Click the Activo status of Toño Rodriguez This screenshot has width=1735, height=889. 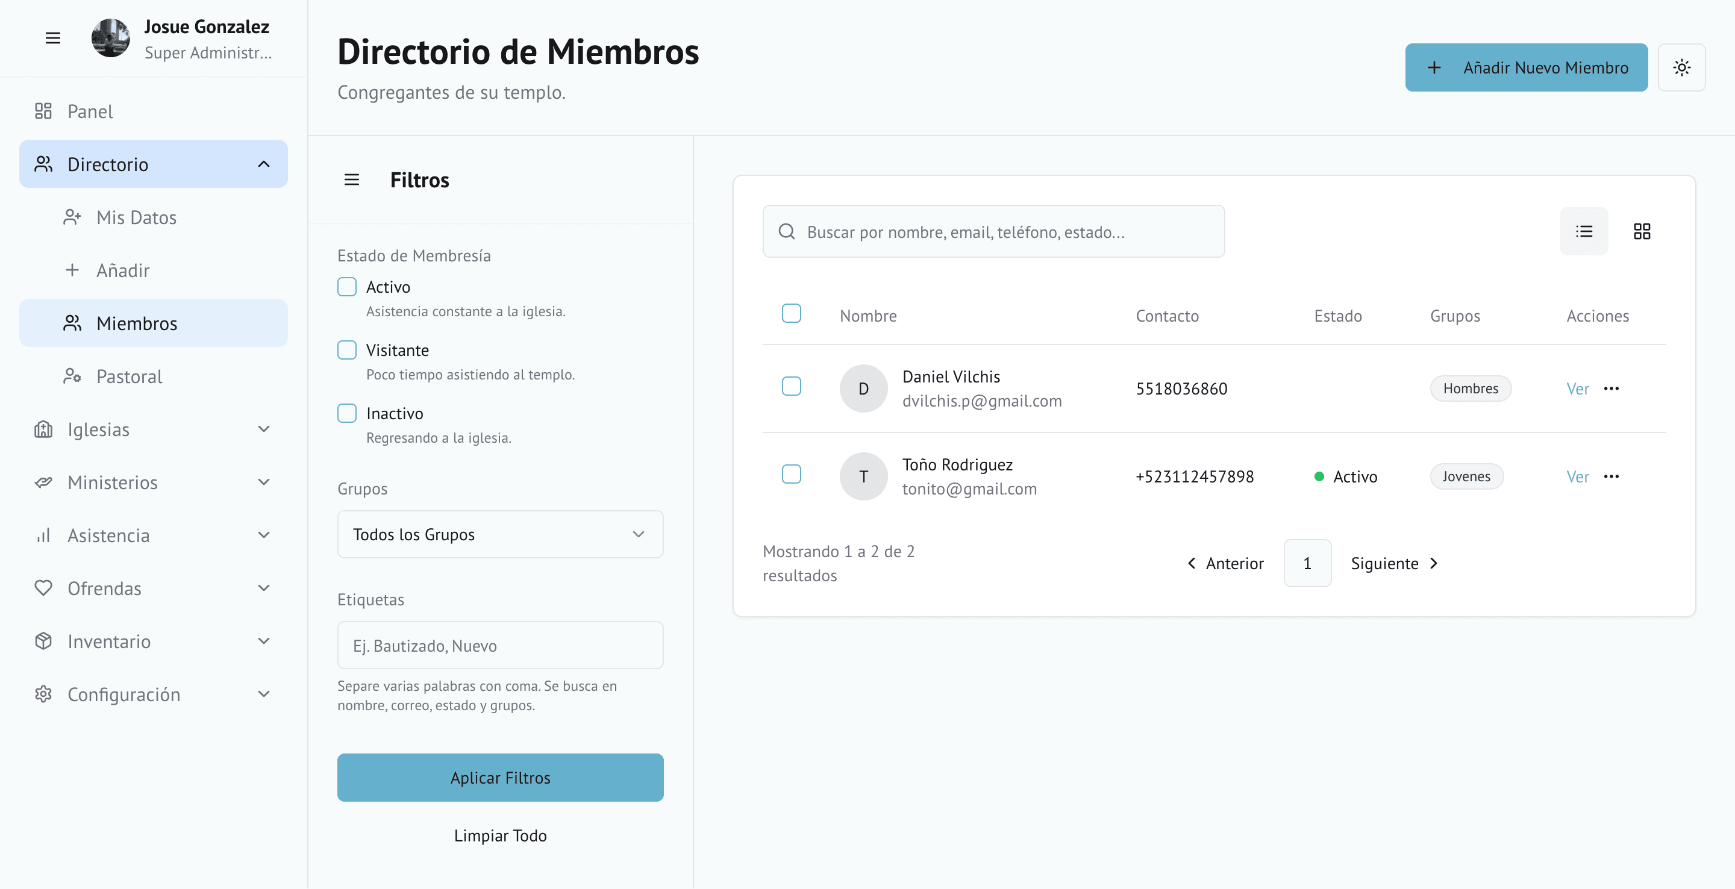tap(1346, 477)
